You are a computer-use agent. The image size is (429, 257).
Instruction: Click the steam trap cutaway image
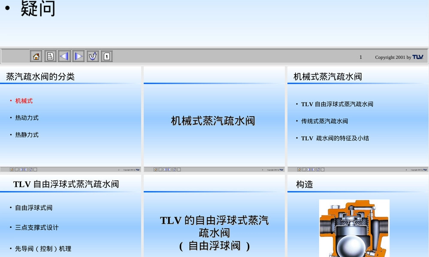[354, 228]
